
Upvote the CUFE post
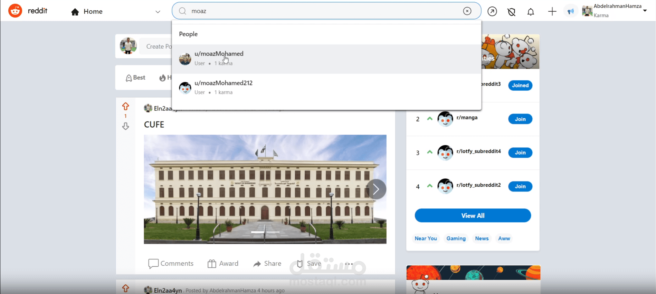pyautogui.click(x=125, y=106)
